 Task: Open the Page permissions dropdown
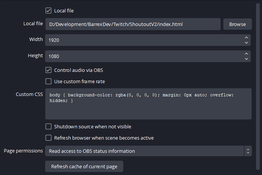(144, 151)
